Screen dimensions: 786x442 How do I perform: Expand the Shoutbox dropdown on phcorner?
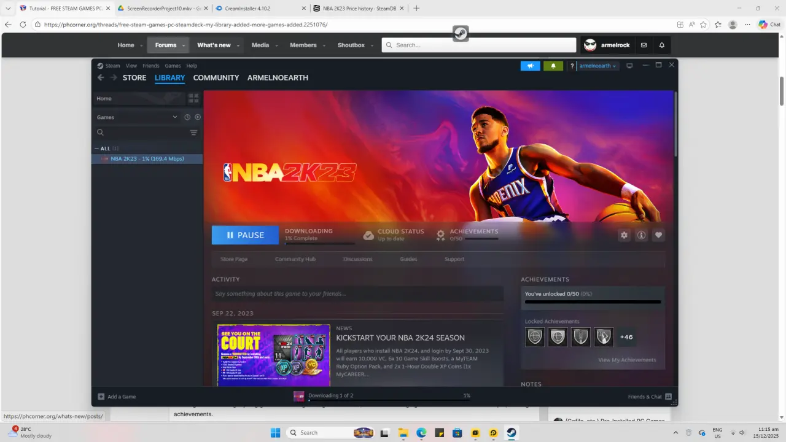click(372, 45)
